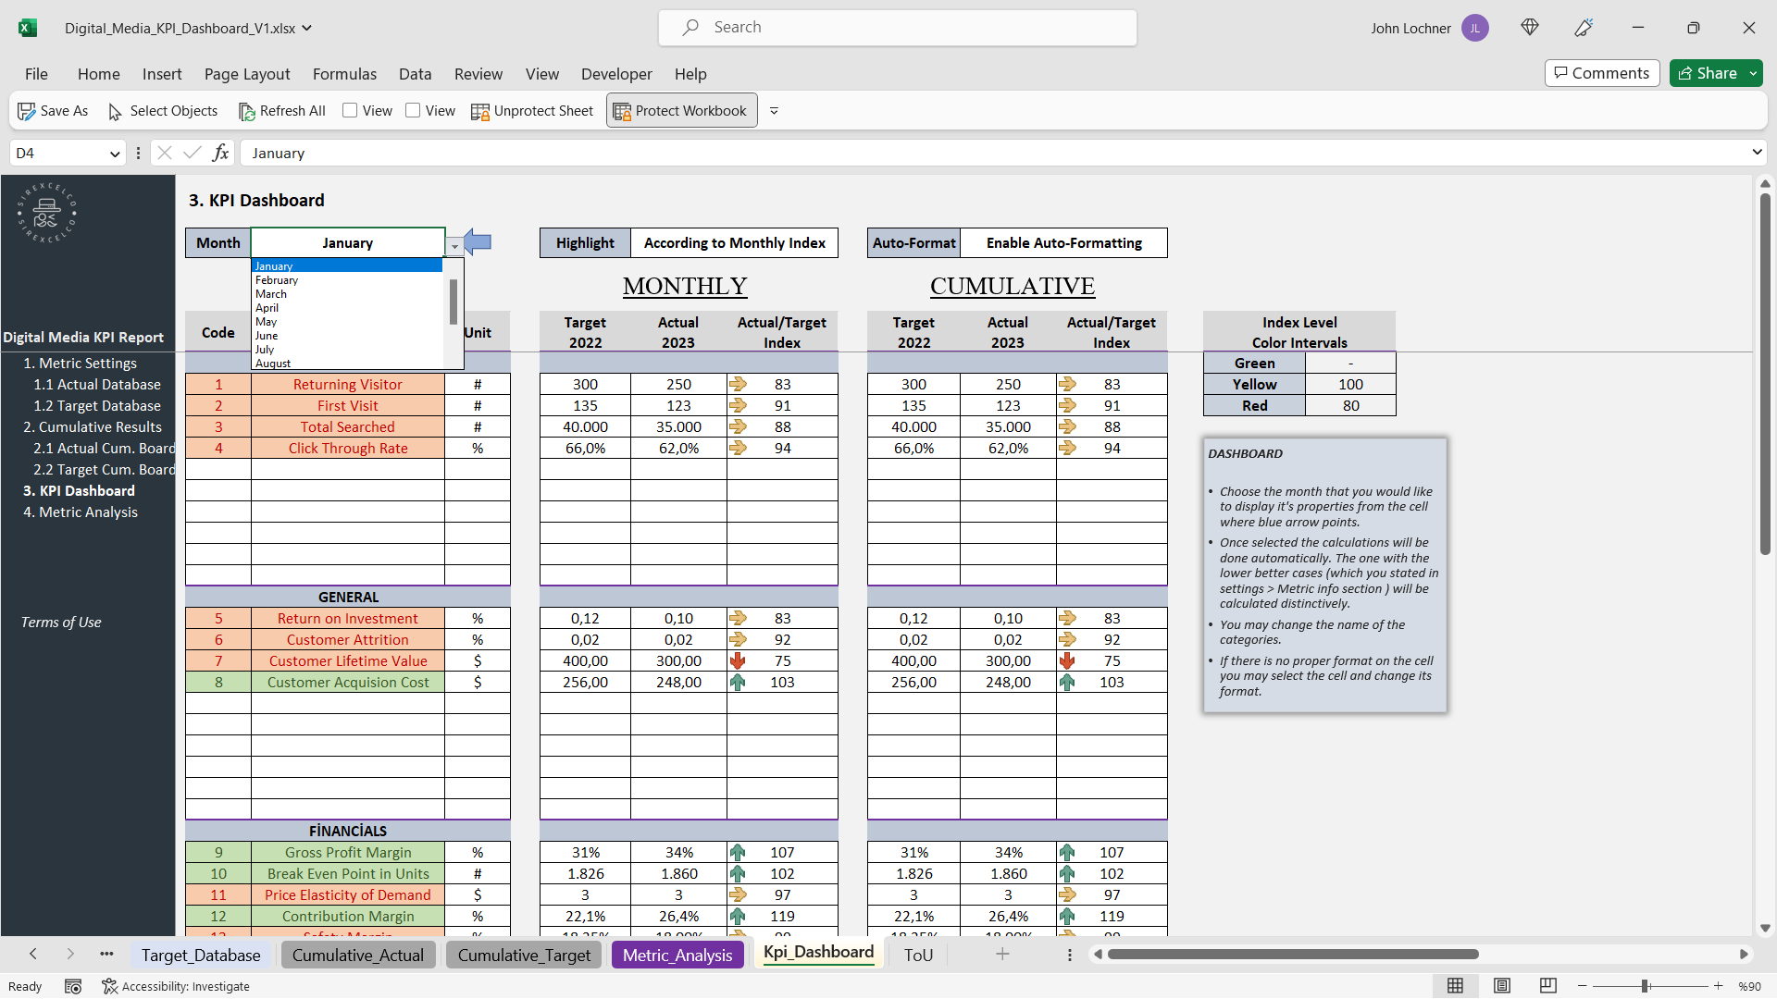
Task: Click the Gross Profit Margin monthly green arrow icon
Action: 738,853
